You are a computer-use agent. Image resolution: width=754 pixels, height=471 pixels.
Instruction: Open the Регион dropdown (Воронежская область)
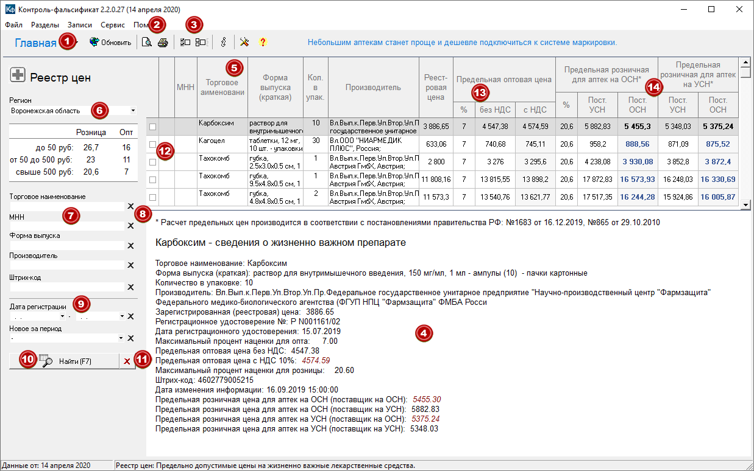[x=133, y=111]
